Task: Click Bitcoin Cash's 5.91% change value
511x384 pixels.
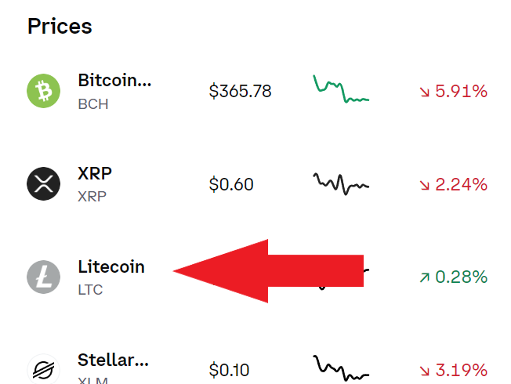Action: (x=453, y=92)
